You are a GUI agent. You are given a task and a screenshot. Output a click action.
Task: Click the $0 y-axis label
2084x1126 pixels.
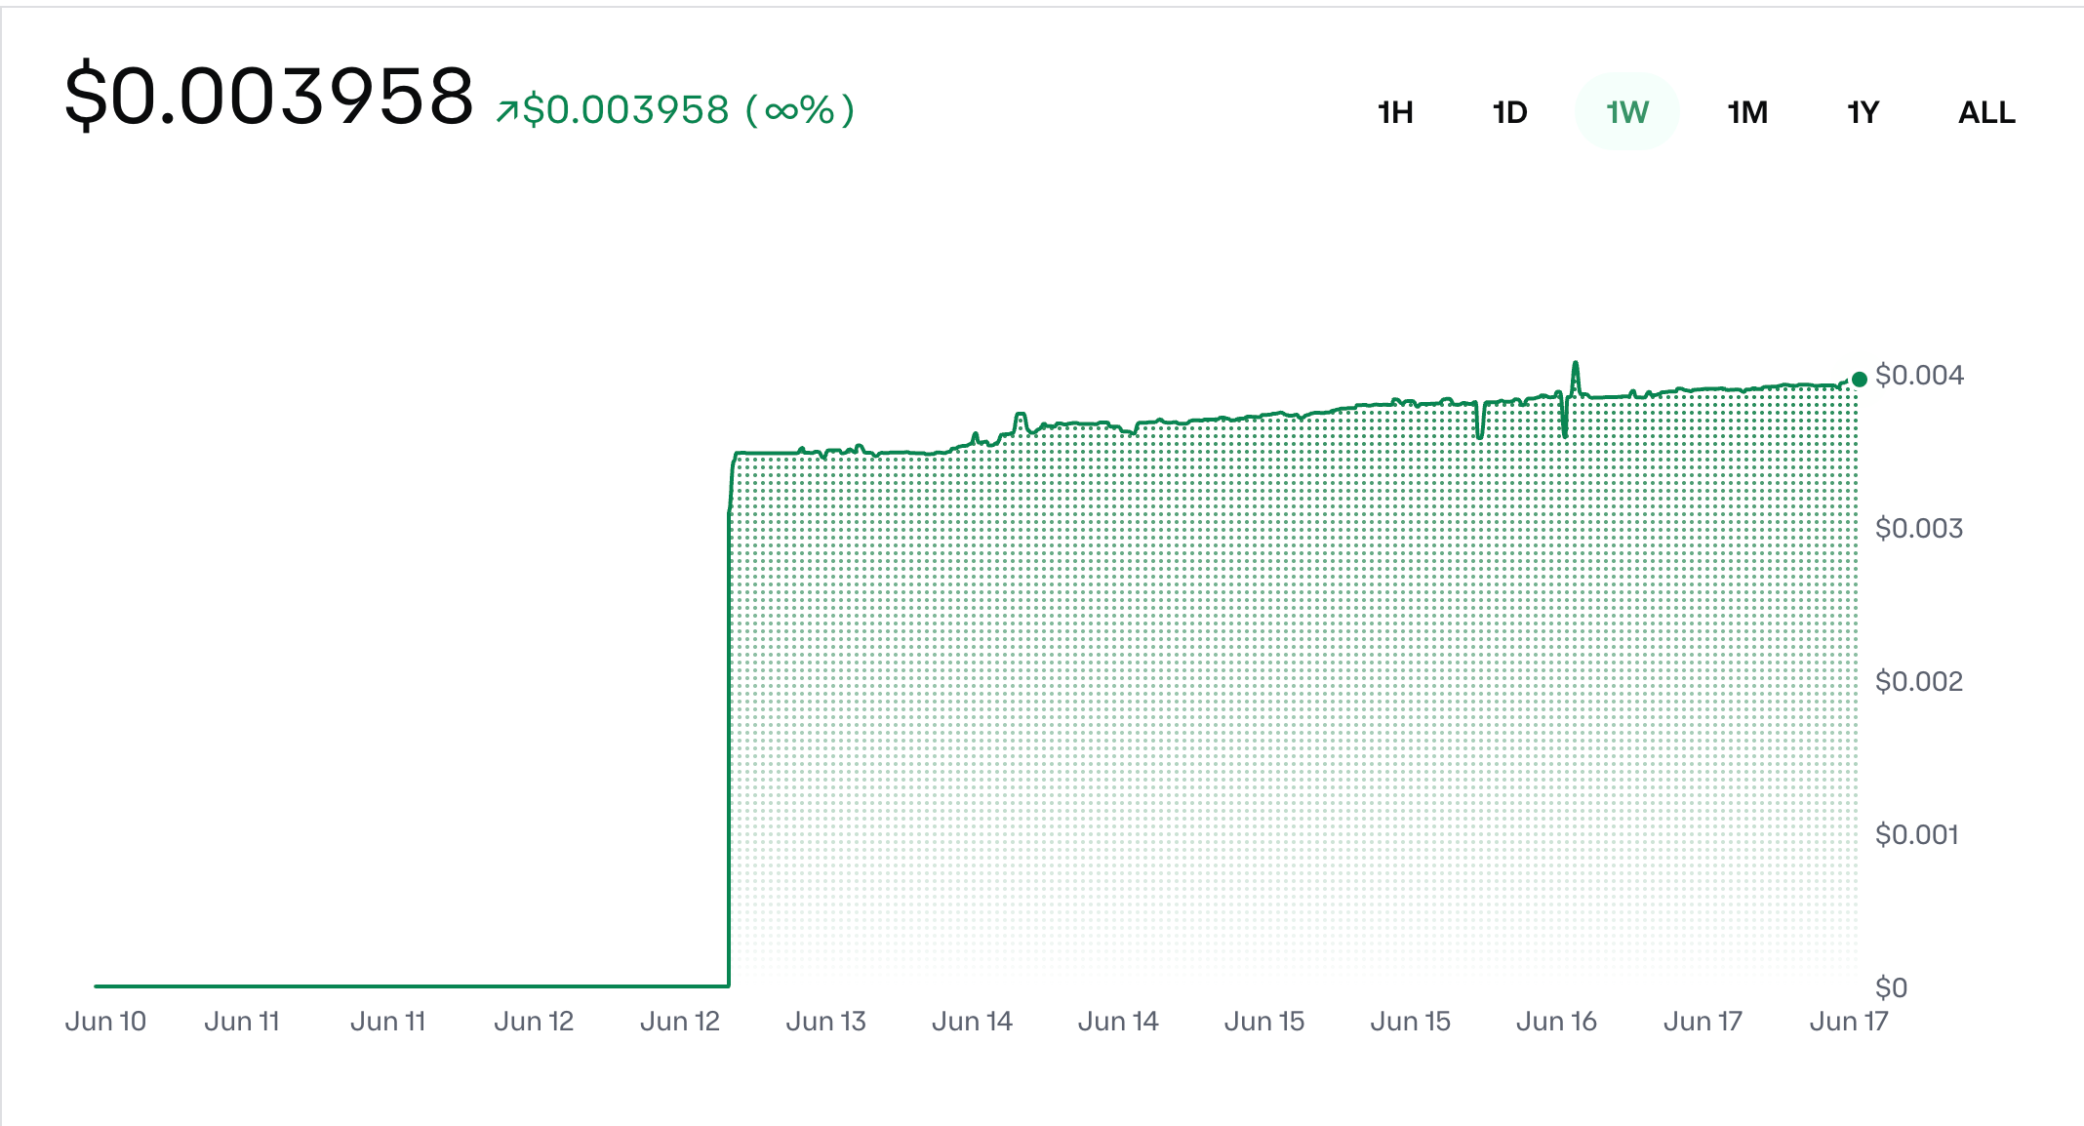1892,987
